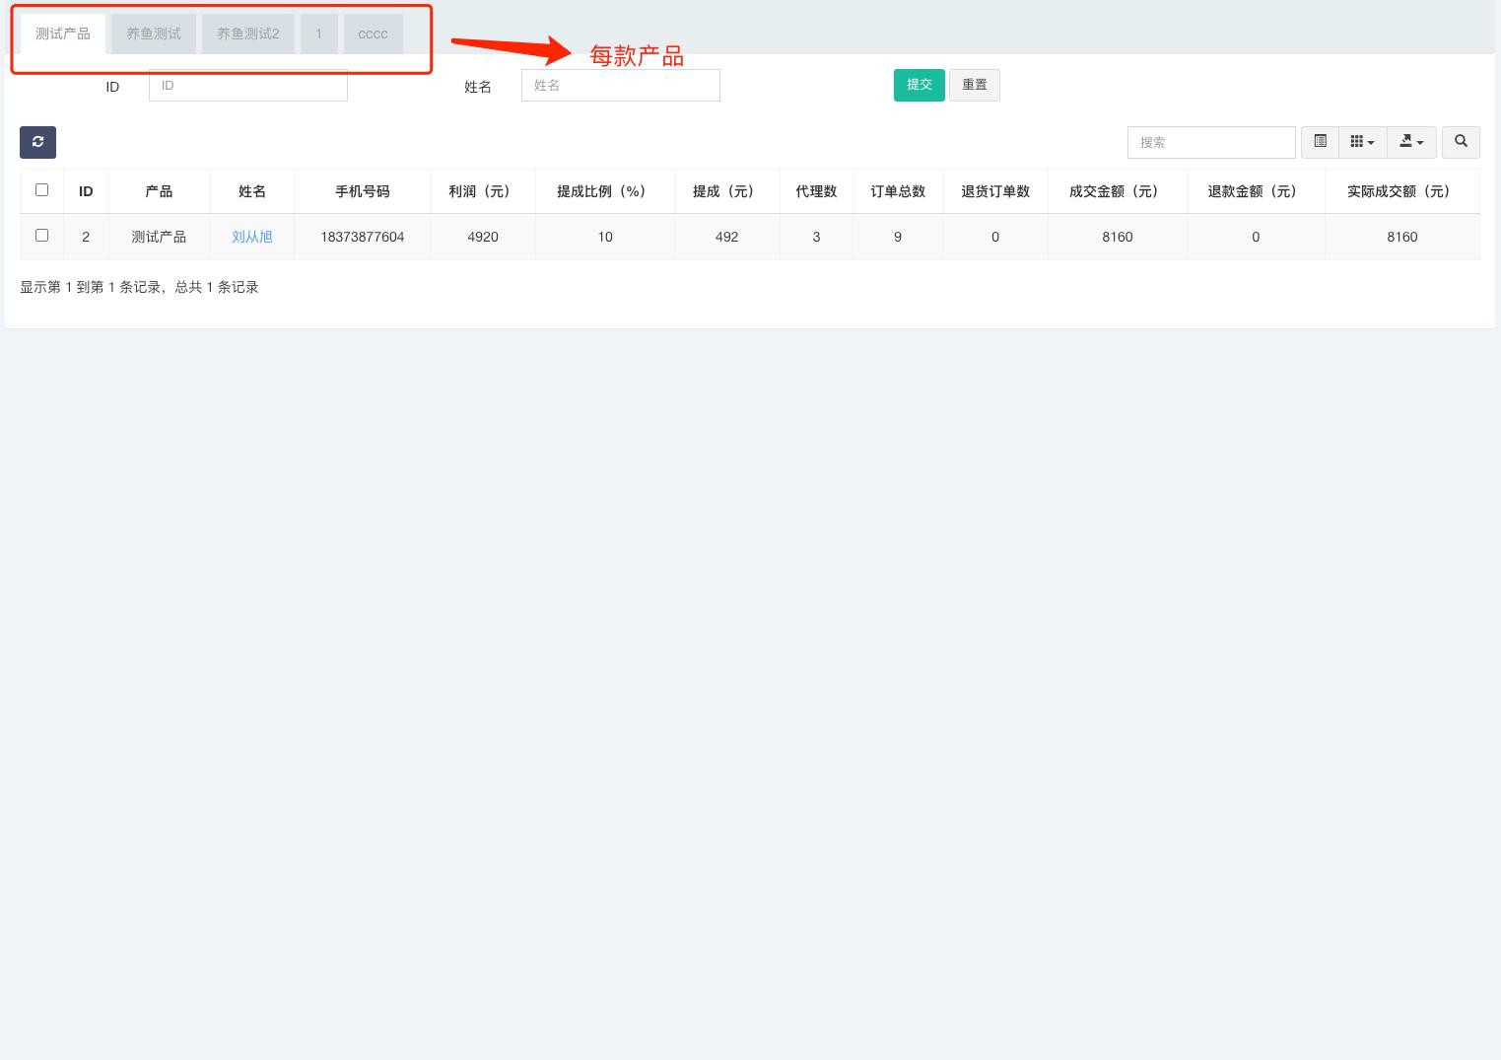This screenshot has height=1060, width=1501.
Task: Tick the select-all checkbox in header
Action: (x=41, y=189)
